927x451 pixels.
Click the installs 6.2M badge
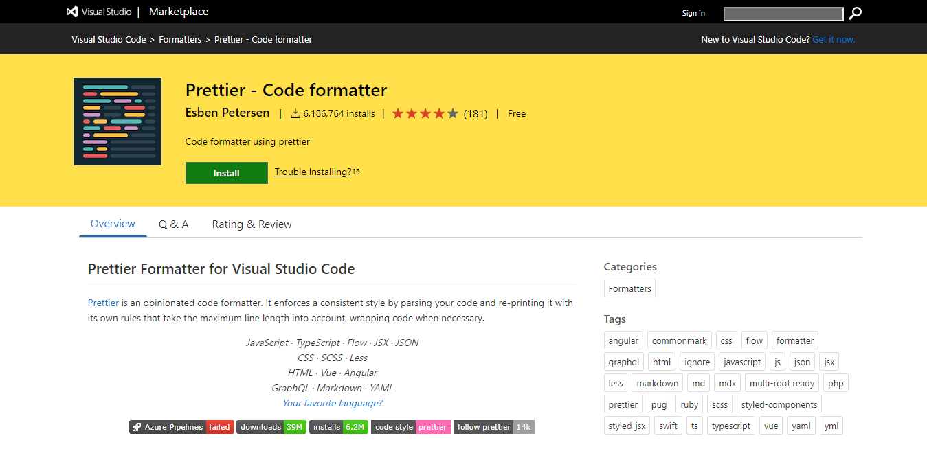[x=339, y=427]
